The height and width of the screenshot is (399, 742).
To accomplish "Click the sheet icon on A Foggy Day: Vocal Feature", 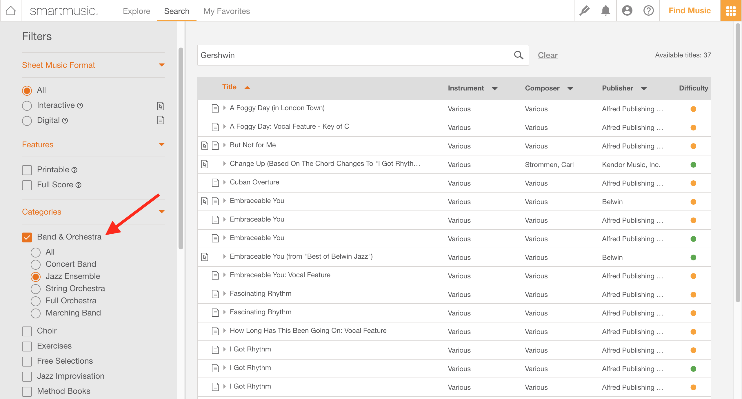I will click(x=215, y=127).
